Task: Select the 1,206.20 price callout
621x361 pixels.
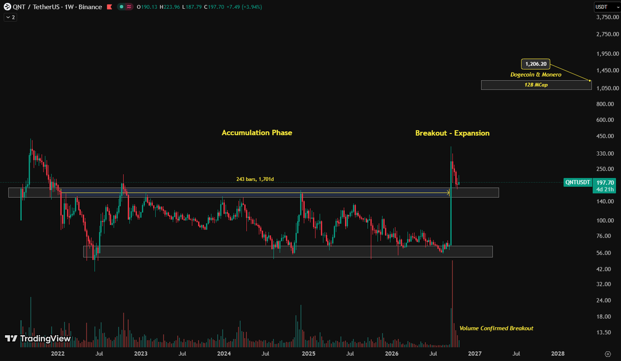Action: click(x=536, y=64)
